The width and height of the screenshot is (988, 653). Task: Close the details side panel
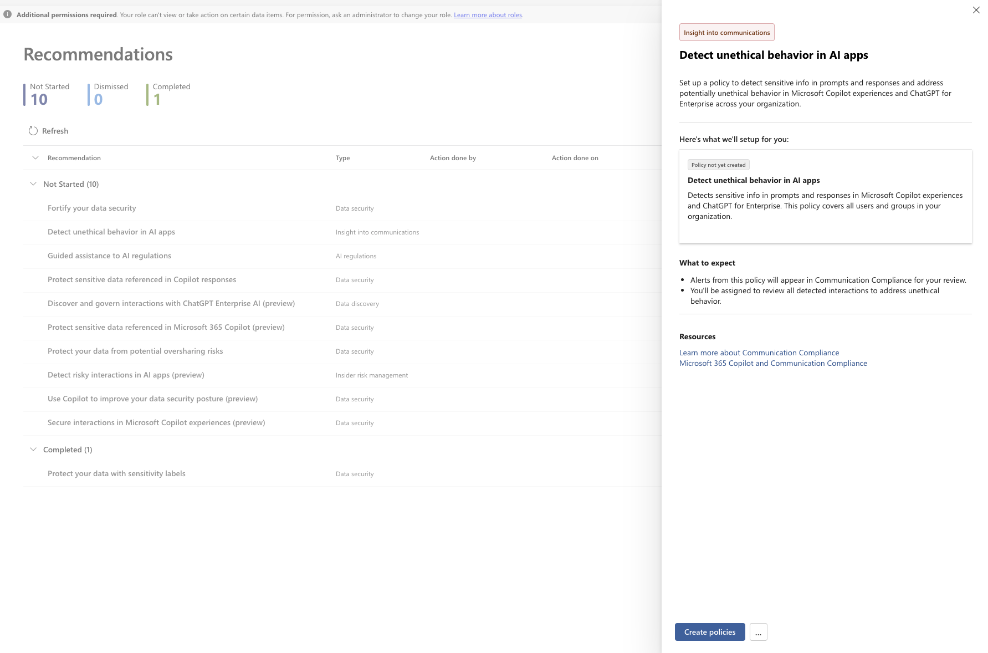point(976,10)
